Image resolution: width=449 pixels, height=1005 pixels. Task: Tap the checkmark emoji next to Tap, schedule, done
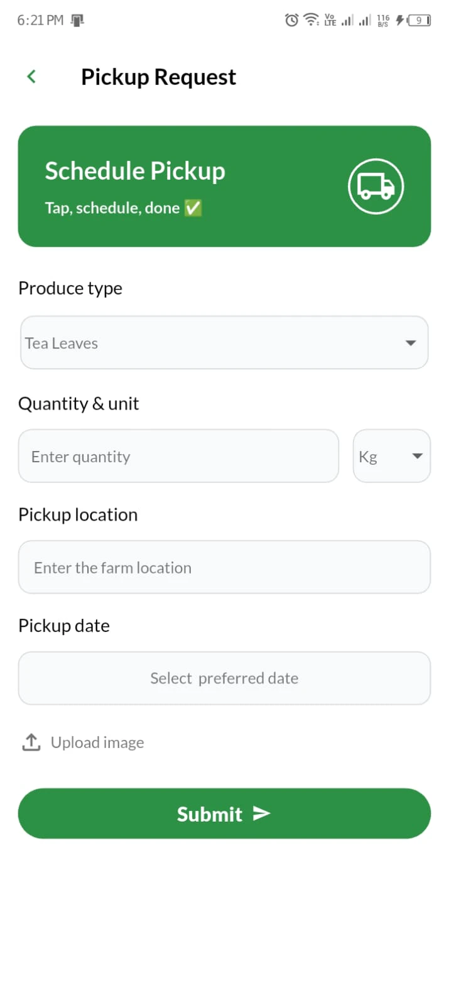pyautogui.click(x=192, y=207)
